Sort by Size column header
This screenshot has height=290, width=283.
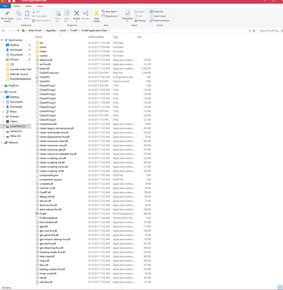coord(139,37)
